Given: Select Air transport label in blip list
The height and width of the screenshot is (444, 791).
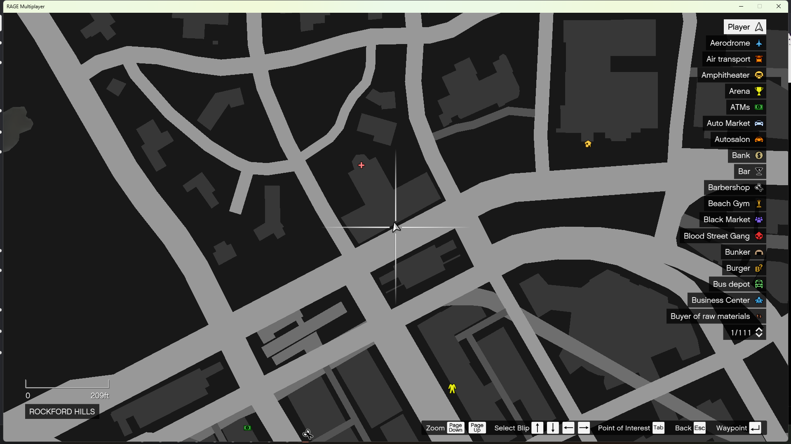Looking at the screenshot, I should tap(728, 59).
